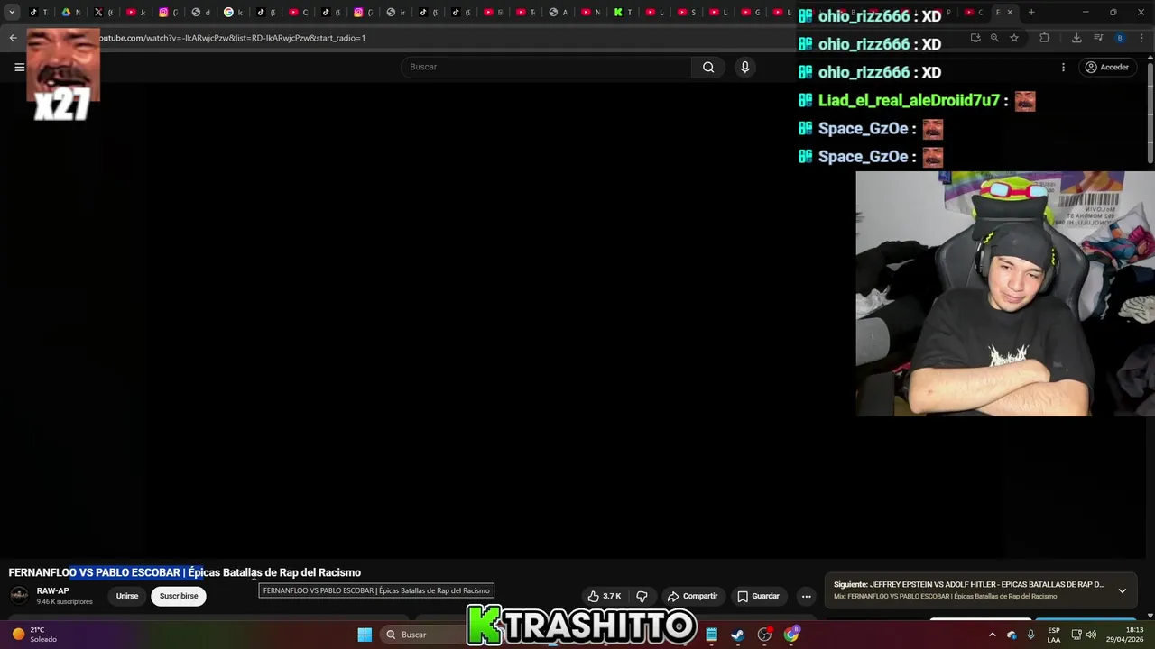Viewport: 1155px width, 649px height.
Task: Open the YouTube guide hamburger menu
Action: pyautogui.click(x=19, y=67)
